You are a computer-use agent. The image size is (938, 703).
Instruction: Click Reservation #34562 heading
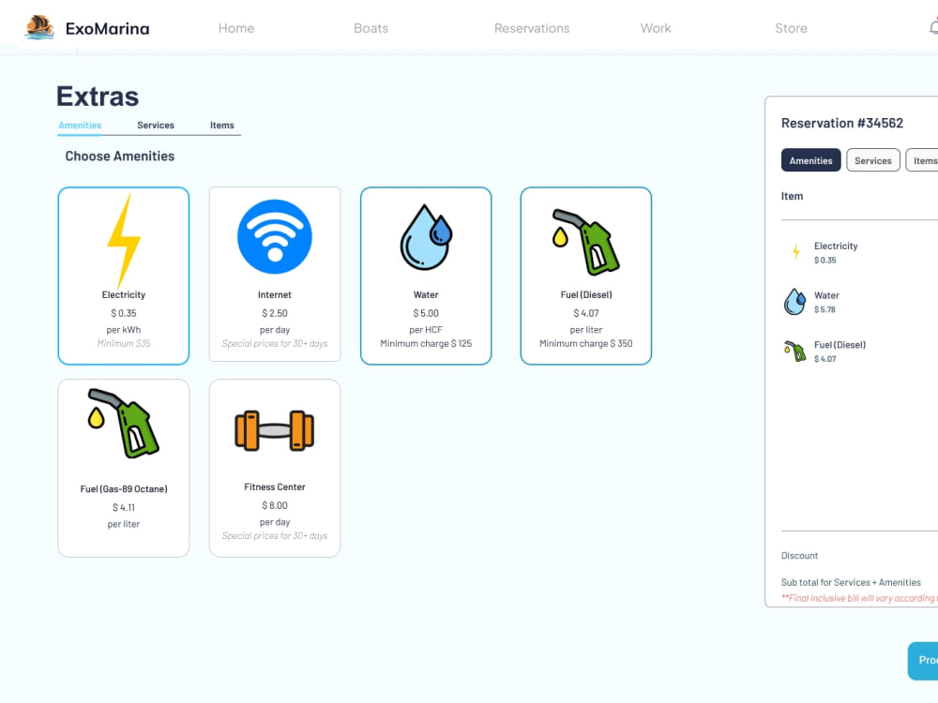point(841,123)
